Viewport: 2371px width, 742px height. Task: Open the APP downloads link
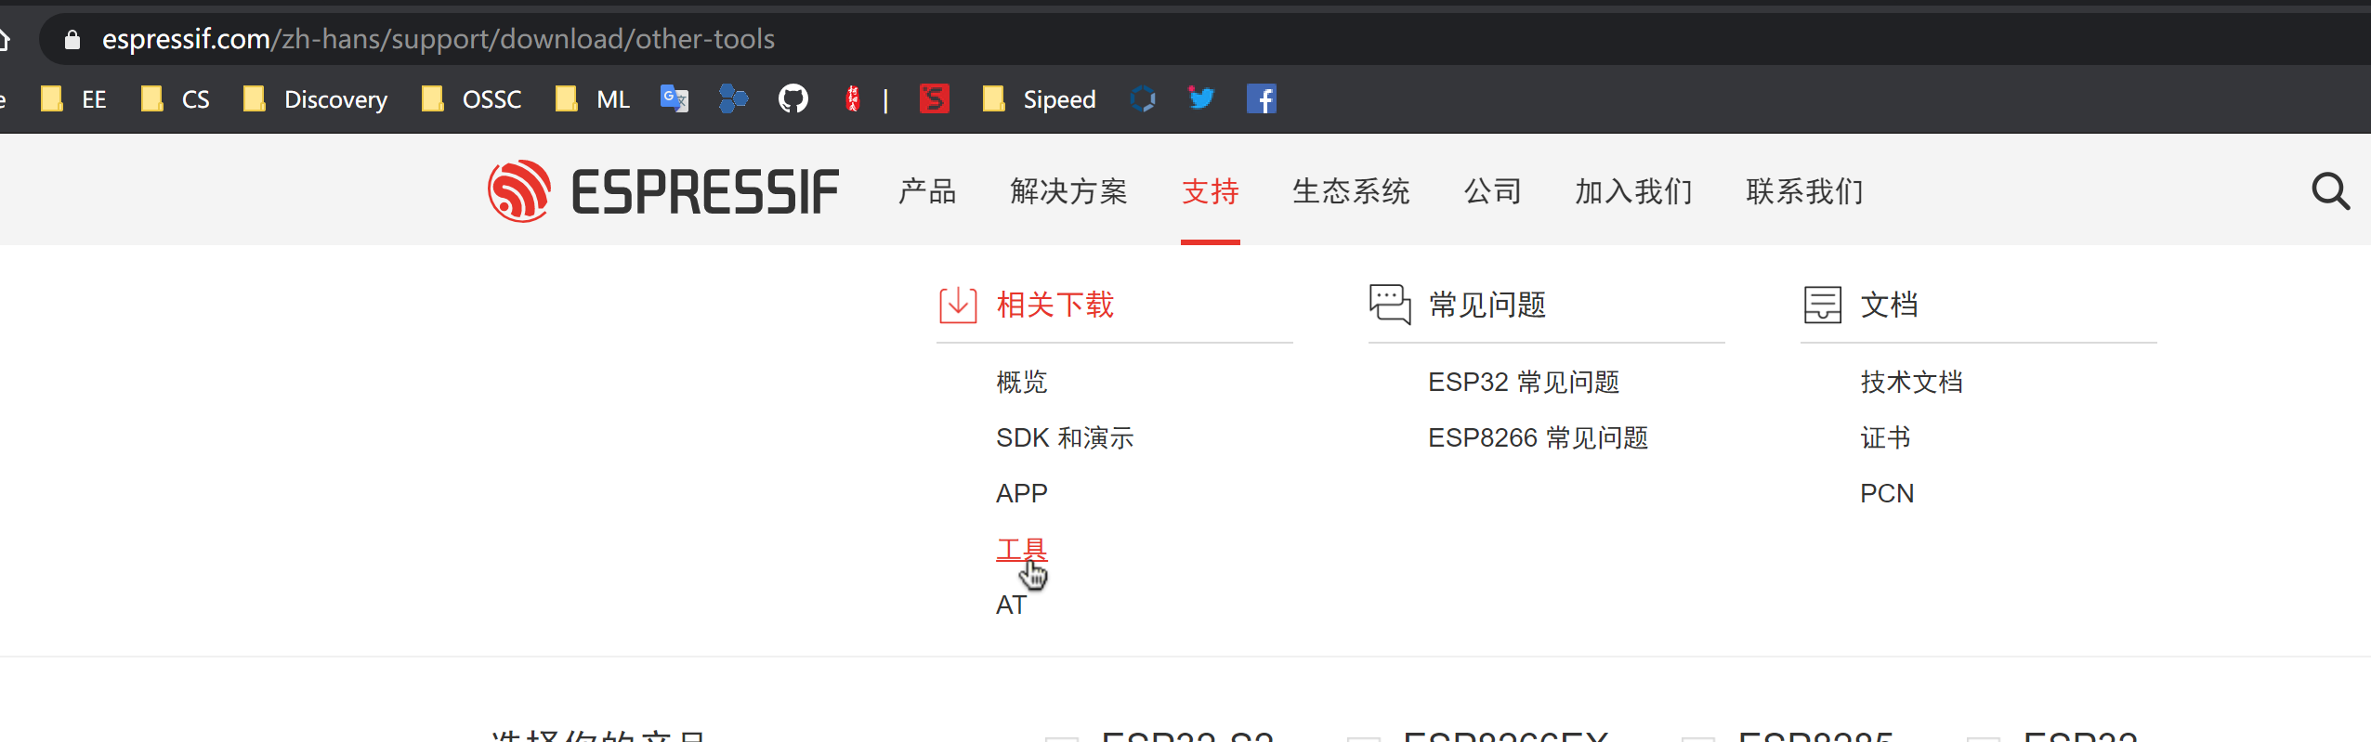pyautogui.click(x=1022, y=493)
